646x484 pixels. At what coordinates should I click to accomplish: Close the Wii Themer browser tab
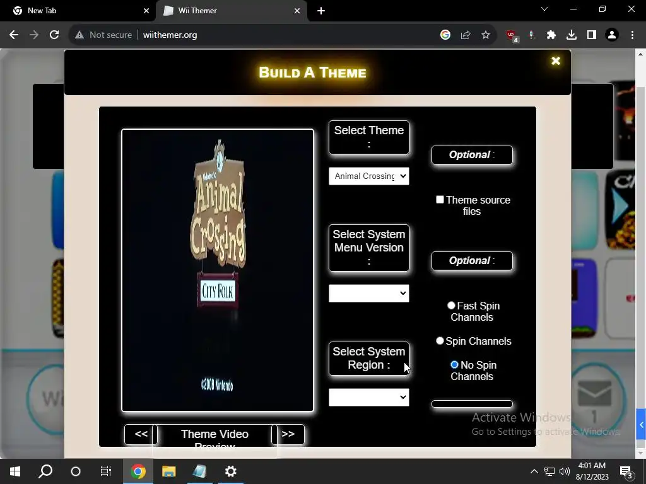click(x=297, y=11)
